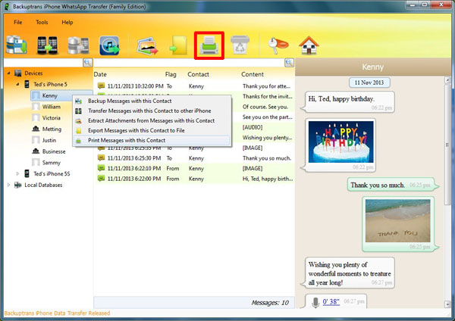Click the iTunes backup import icon

[109, 45]
